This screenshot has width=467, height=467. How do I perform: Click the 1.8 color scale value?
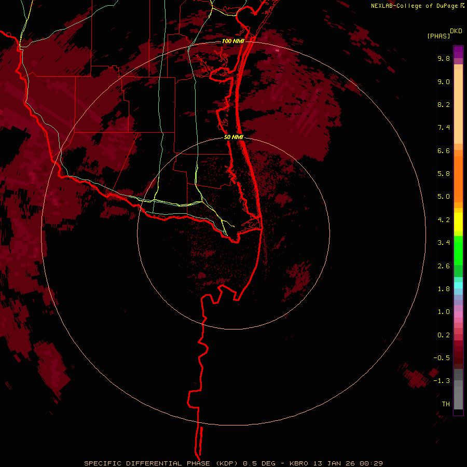(444, 289)
